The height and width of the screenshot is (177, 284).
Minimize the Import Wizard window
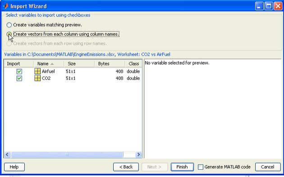pos(259,6)
